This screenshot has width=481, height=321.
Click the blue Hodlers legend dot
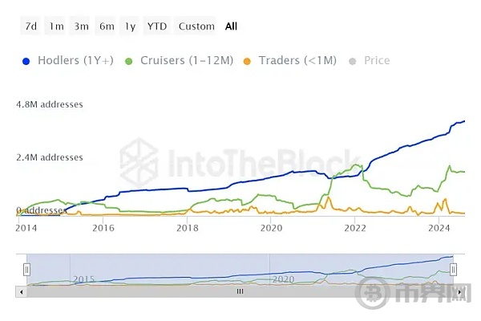(x=26, y=60)
